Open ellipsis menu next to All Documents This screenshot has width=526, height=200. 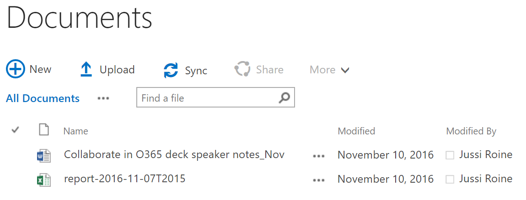(103, 98)
